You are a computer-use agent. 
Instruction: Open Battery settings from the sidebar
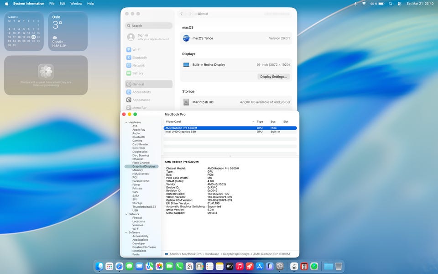[x=137, y=73]
